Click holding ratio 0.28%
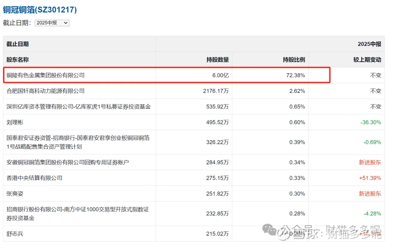This screenshot has height=246, width=393. 297,214
